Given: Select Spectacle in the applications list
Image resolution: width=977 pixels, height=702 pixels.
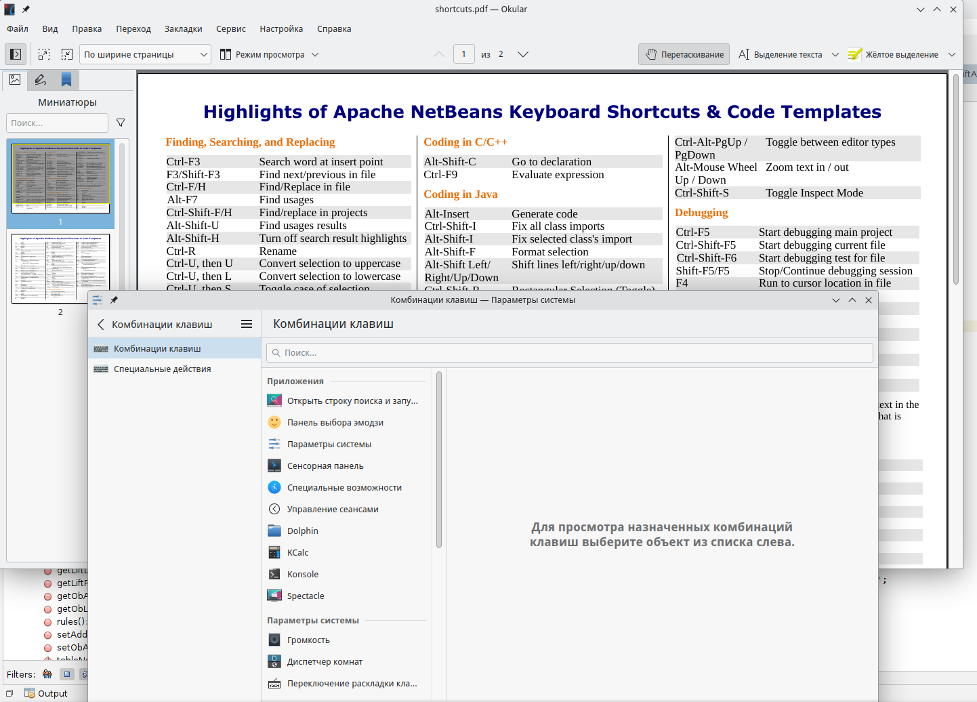Looking at the screenshot, I should [306, 596].
